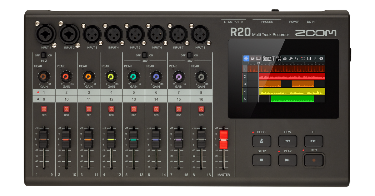Click the channel 4/12 fader cap
Image resolution: width=375 pixels, height=196 pixels.
[x=111, y=140]
